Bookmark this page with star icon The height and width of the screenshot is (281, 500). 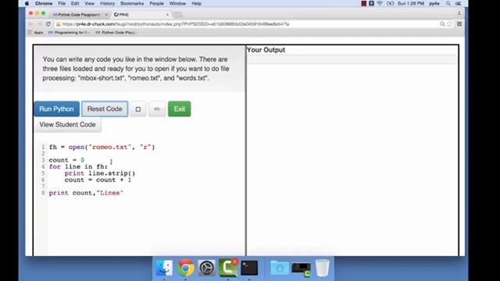coord(450,24)
